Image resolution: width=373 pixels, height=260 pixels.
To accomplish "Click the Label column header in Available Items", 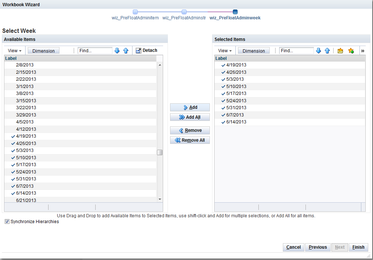I will [x=80, y=58].
